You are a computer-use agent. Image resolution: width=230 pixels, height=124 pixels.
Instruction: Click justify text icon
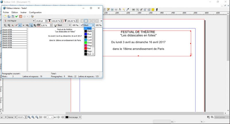[x=93, y=21]
